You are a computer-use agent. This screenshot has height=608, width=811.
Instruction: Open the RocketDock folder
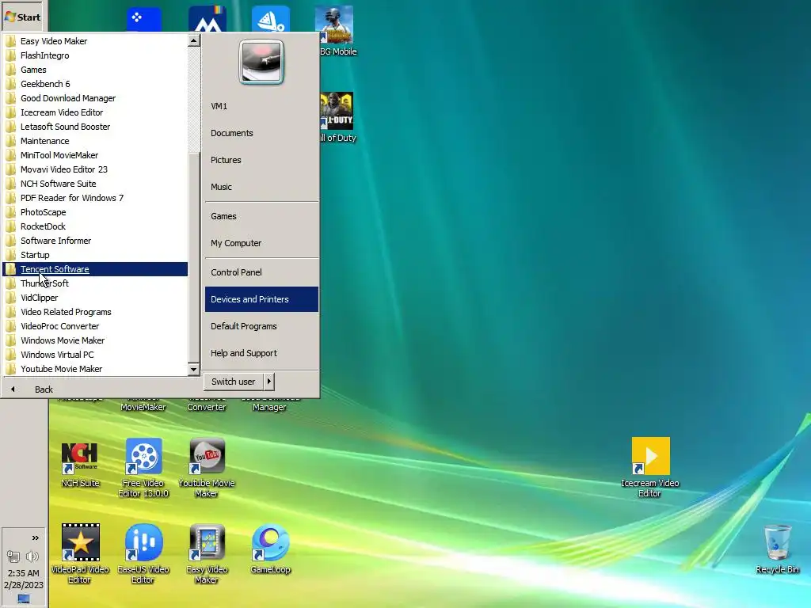(x=95, y=226)
